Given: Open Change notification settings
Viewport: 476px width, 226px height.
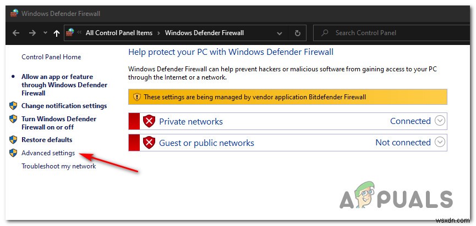Looking at the screenshot, I should click(x=64, y=106).
